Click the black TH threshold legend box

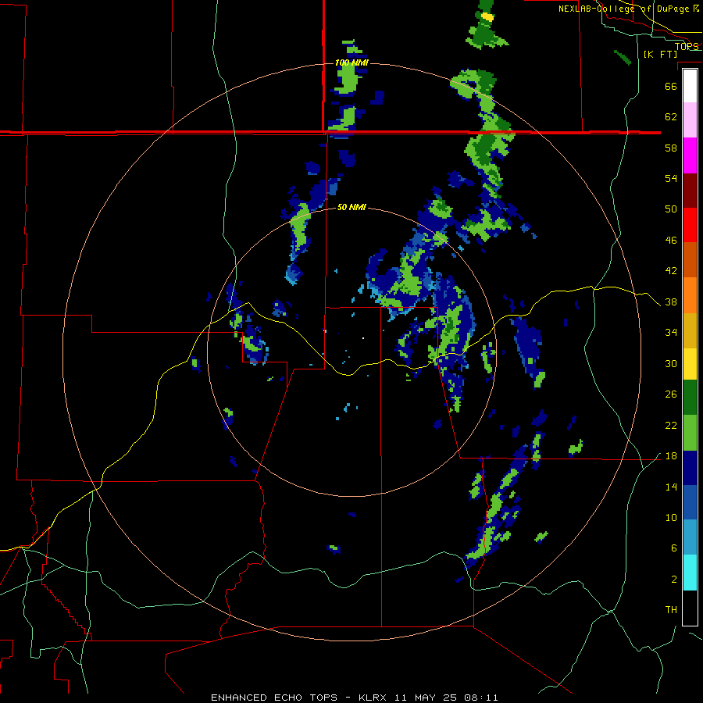[690, 608]
